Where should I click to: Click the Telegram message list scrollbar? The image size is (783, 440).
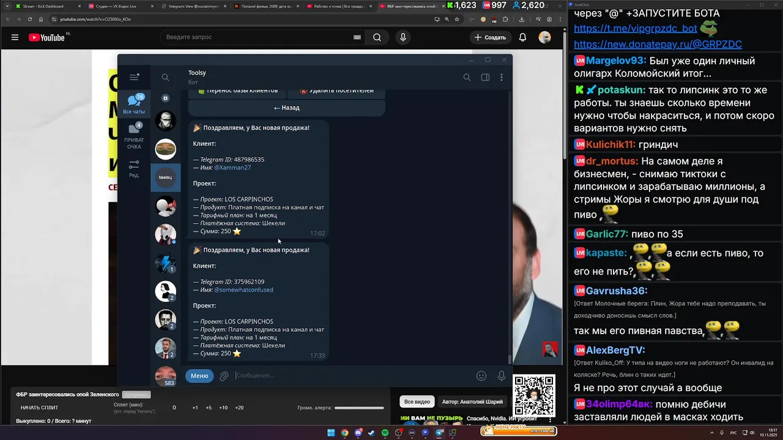pyautogui.click(x=510, y=359)
